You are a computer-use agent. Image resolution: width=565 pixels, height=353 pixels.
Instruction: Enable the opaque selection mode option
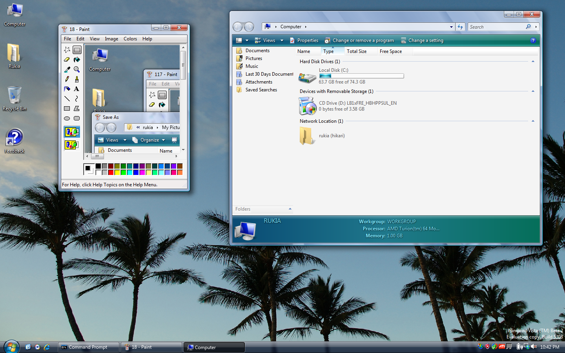[72, 132]
